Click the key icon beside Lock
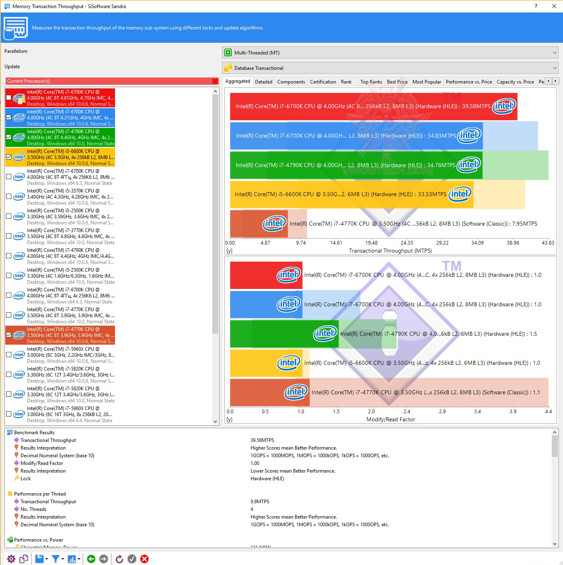 17,478
